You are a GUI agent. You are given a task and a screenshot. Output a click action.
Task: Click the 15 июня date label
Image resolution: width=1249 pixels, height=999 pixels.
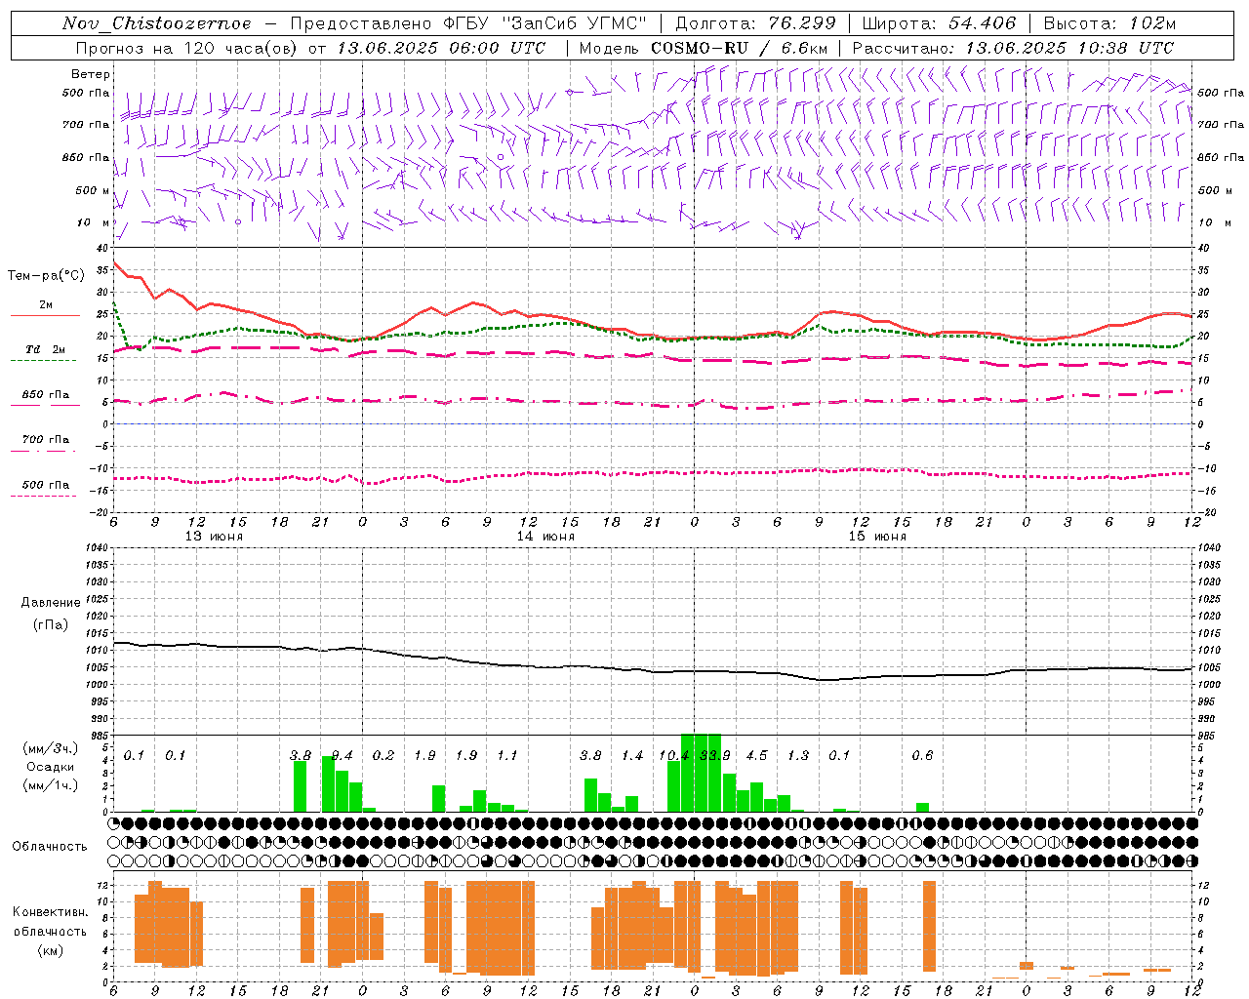coord(877,537)
